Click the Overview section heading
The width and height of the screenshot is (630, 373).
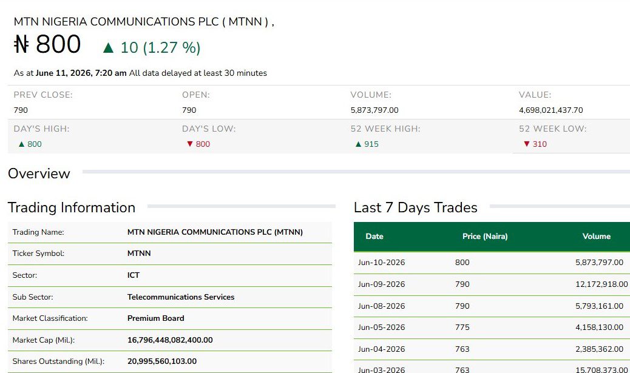[39, 173]
